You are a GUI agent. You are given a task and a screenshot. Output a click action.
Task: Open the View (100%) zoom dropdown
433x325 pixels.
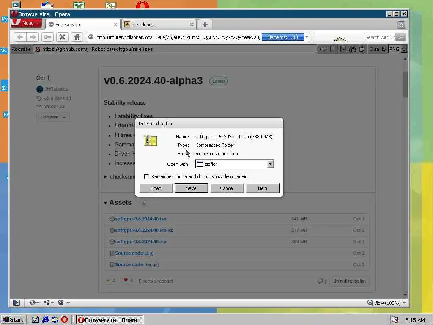tap(386, 303)
